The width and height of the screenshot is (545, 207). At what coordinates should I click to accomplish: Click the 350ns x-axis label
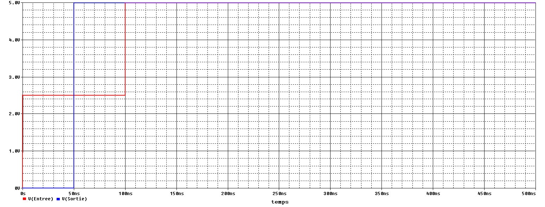382,194
